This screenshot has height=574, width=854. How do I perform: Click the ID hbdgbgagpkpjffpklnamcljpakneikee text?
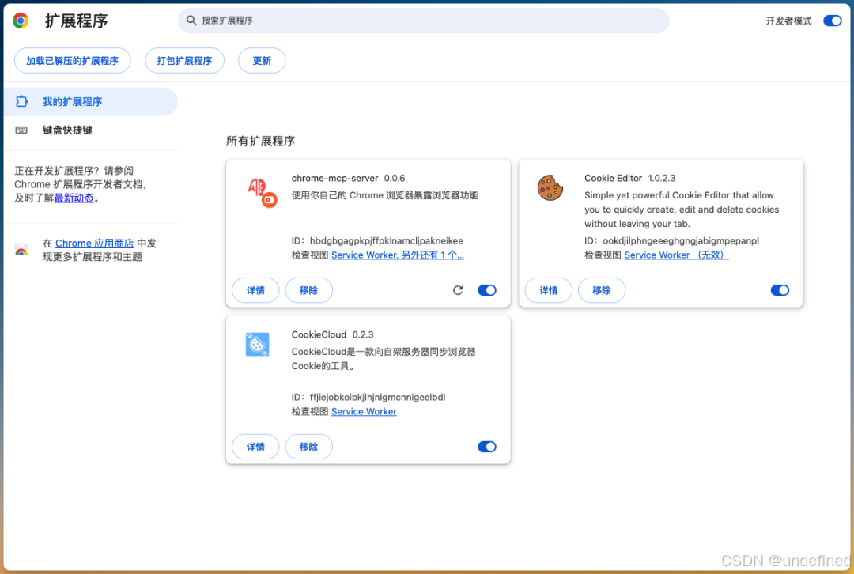click(x=377, y=240)
